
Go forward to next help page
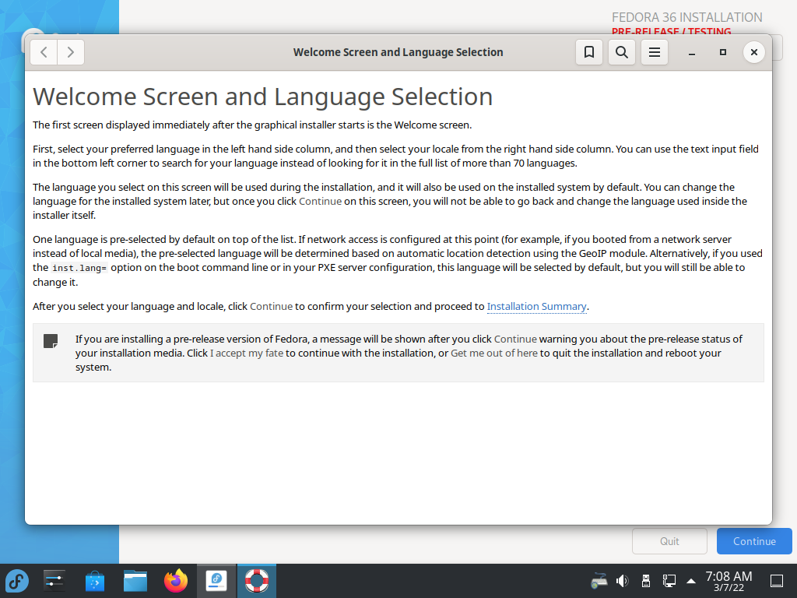pyautogui.click(x=71, y=52)
